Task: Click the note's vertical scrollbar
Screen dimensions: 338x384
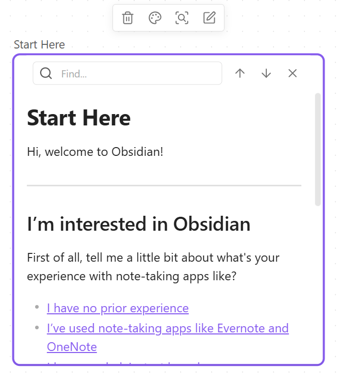Action: tap(318, 150)
